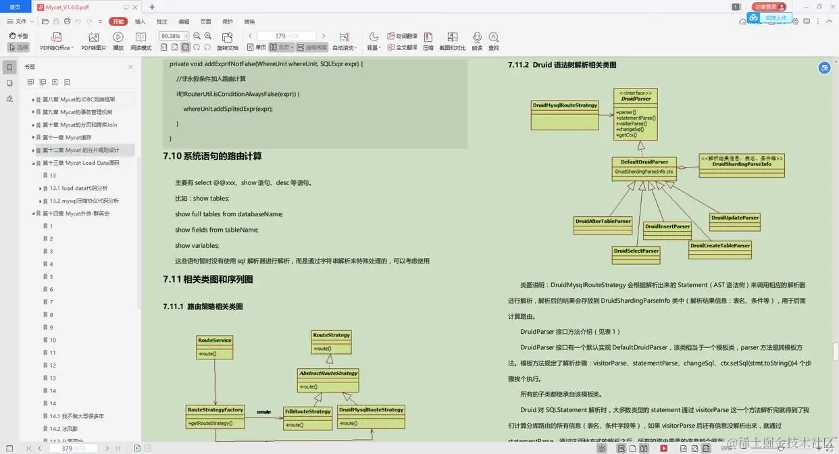Toggle 双页 double page view
This screenshot has width=839, height=454.
282,47
